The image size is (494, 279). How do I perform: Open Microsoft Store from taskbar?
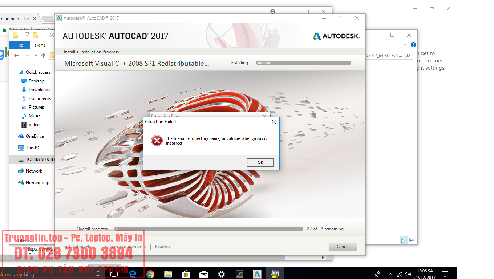(x=186, y=274)
